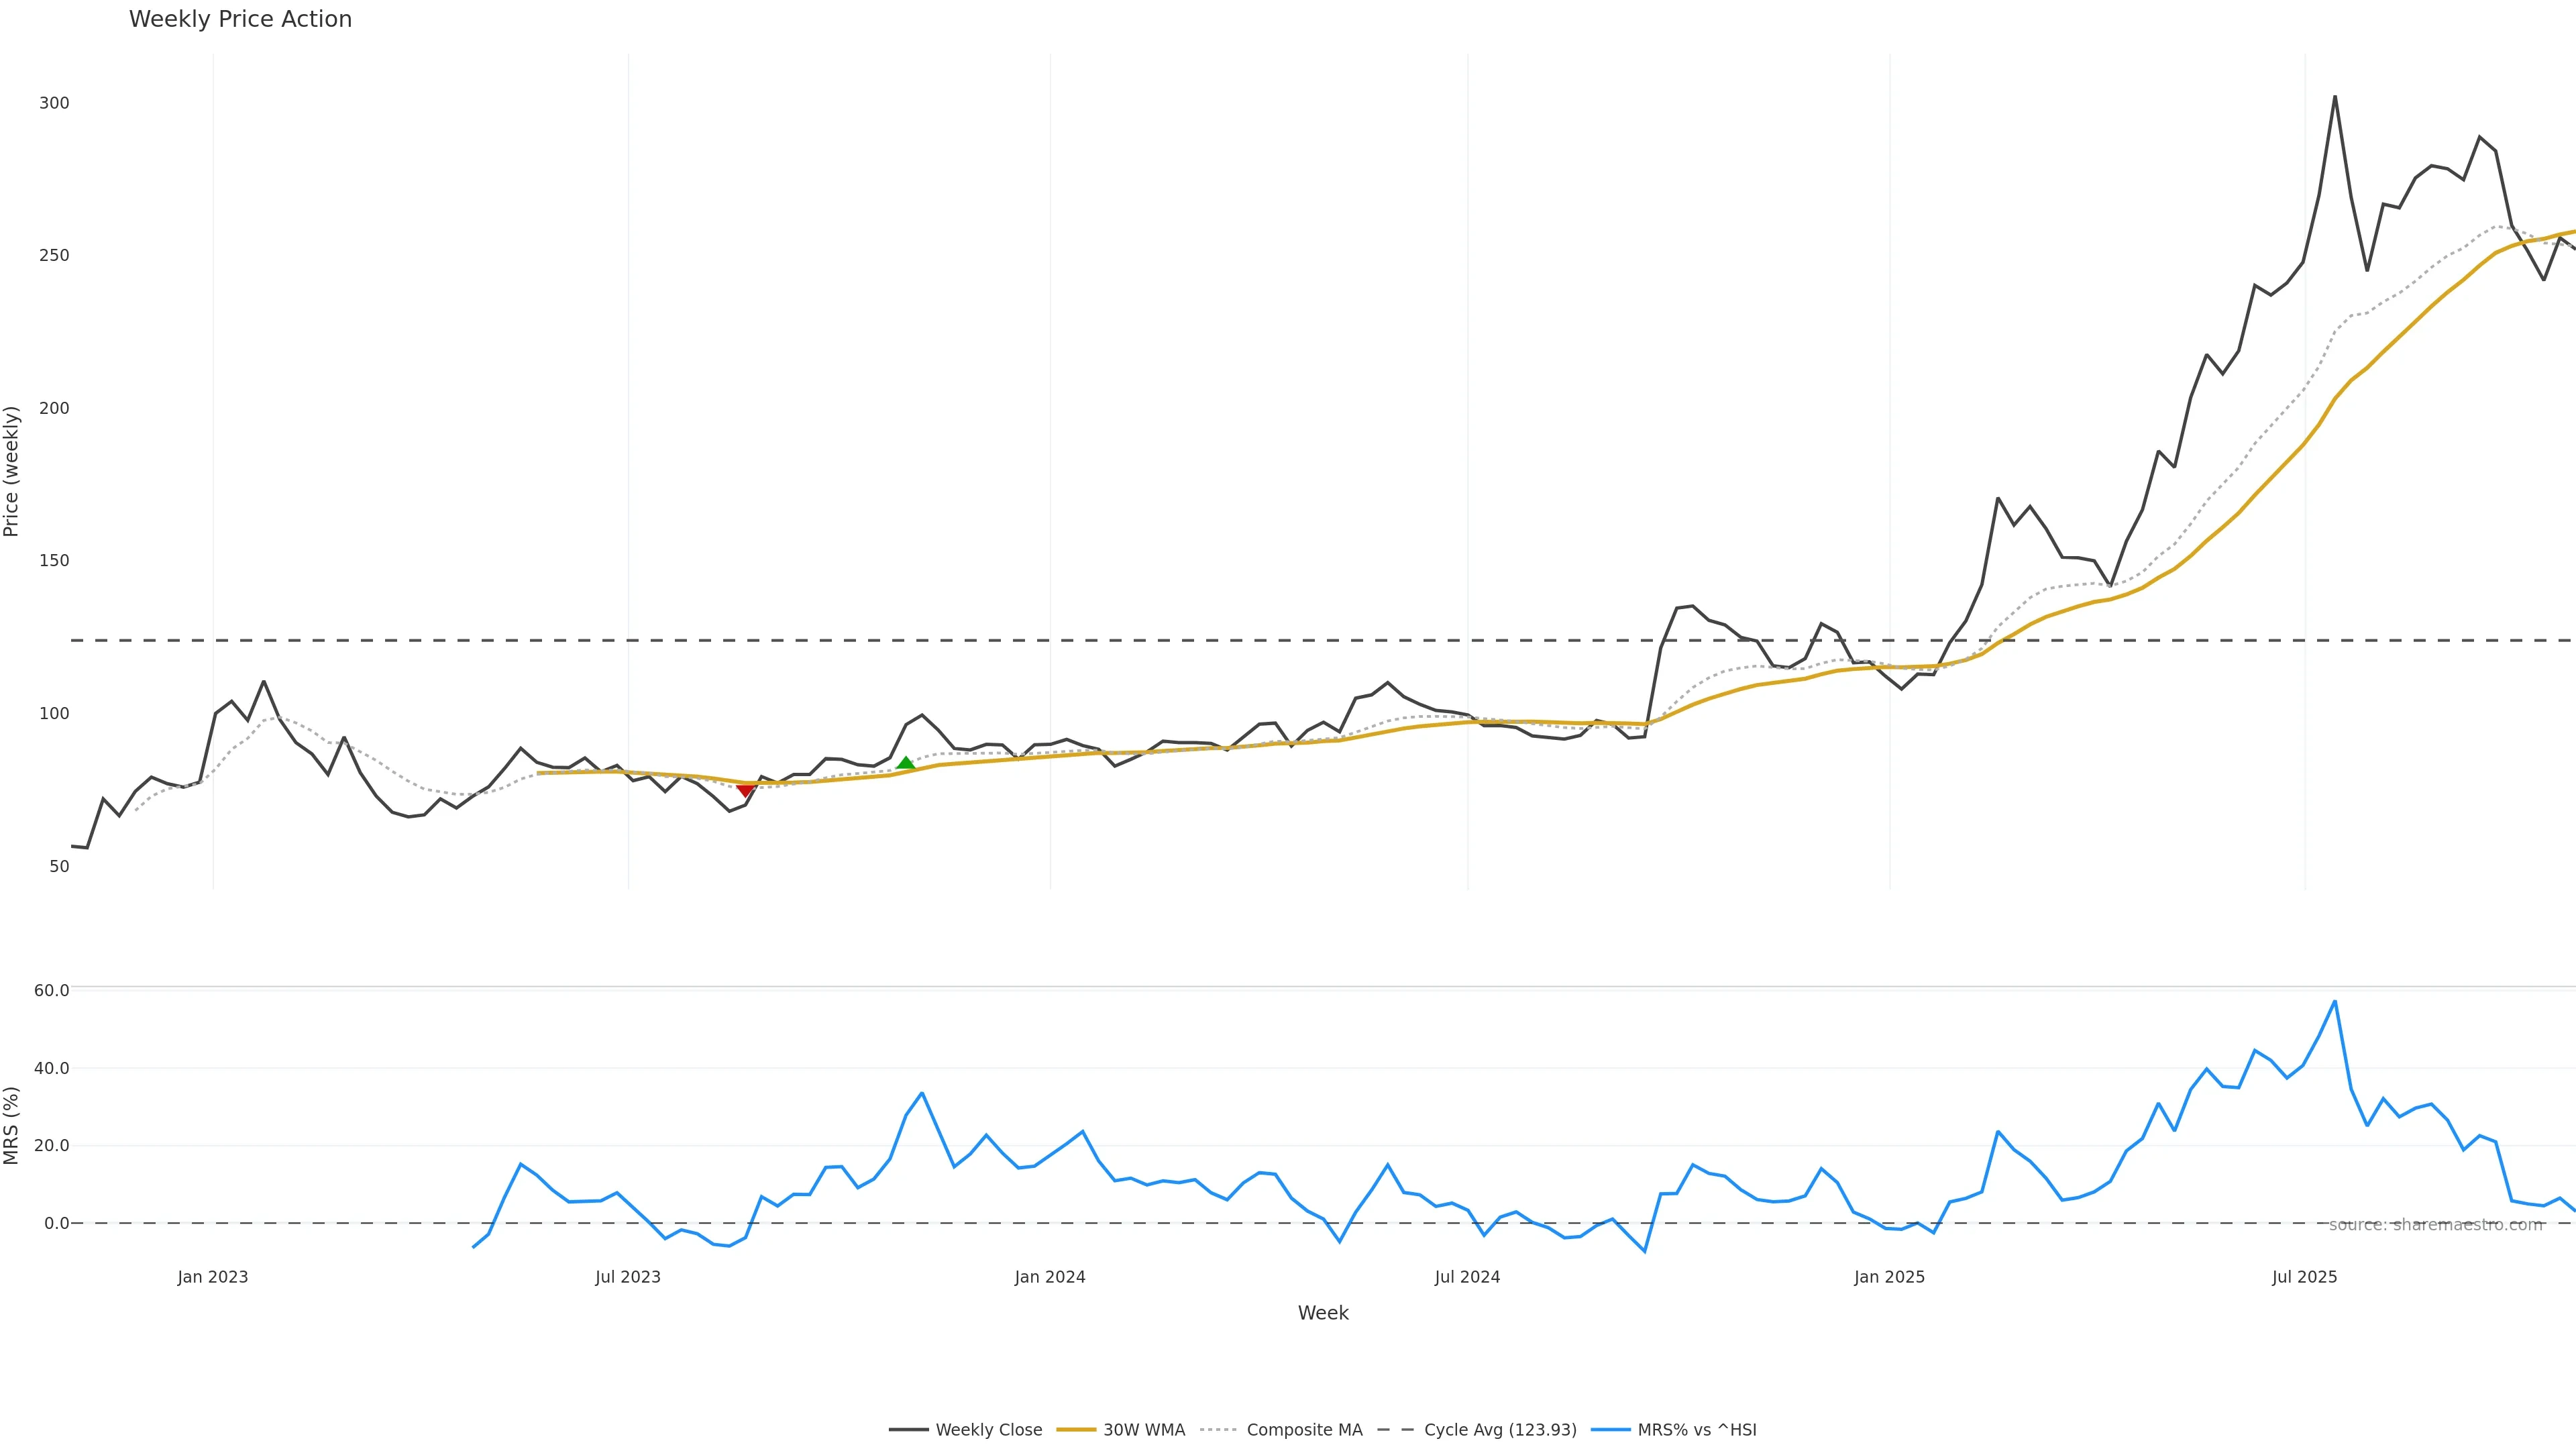Click the Jul 2024 x-axis label
The image size is (2576, 1449).
click(1467, 1277)
